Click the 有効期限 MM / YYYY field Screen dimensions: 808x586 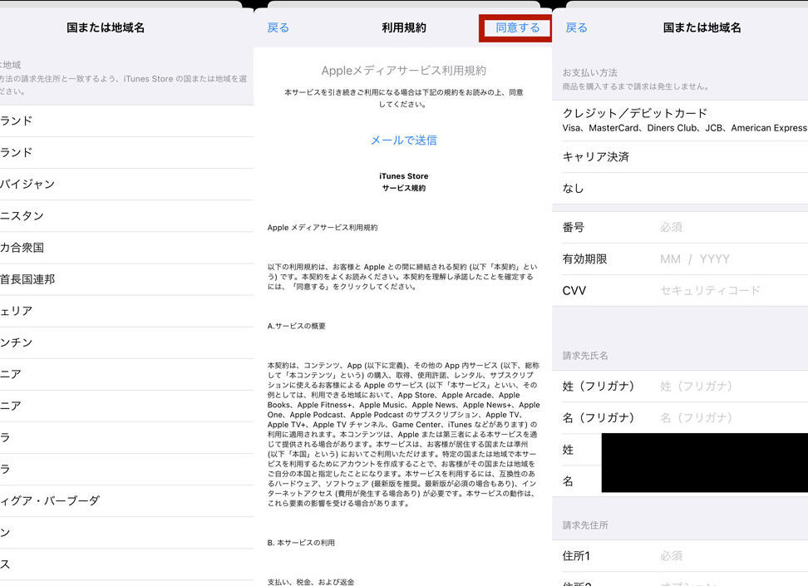click(680, 259)
